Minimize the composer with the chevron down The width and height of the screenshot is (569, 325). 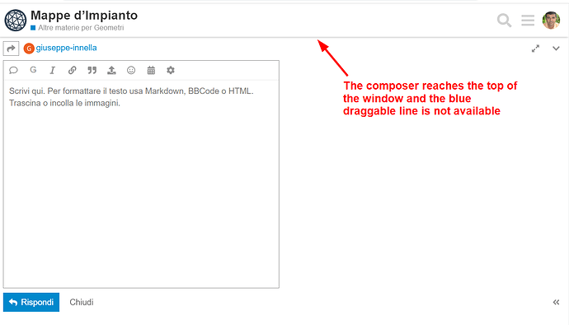point(556,49)
